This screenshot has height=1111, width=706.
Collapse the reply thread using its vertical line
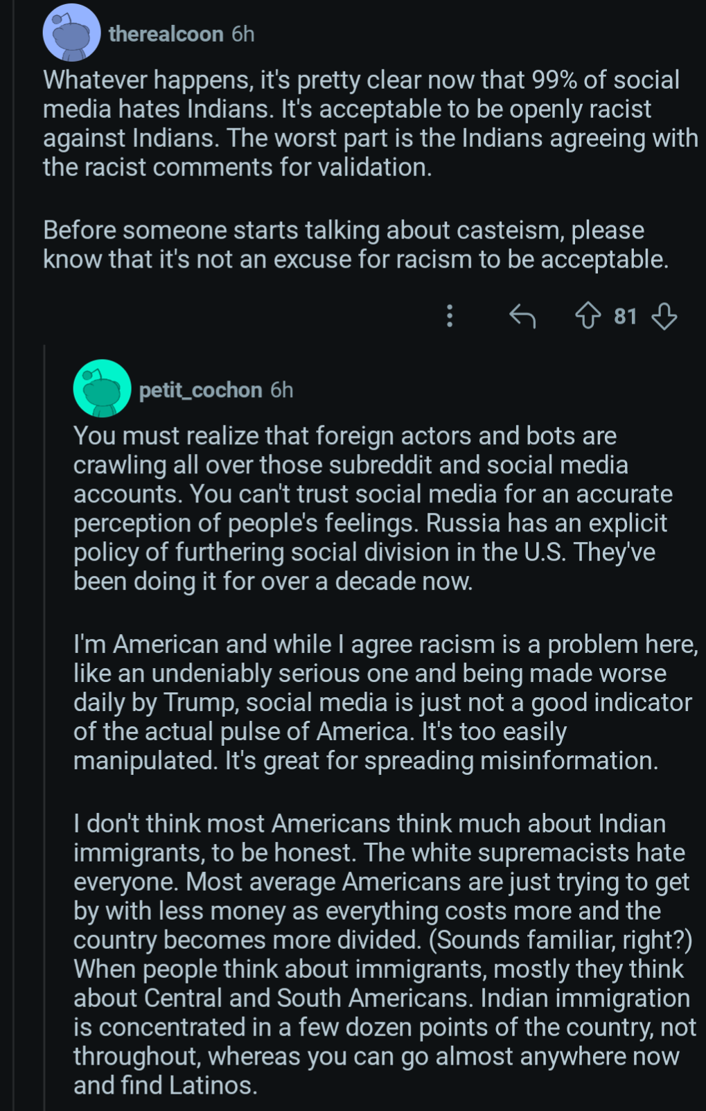coord(45,728)
